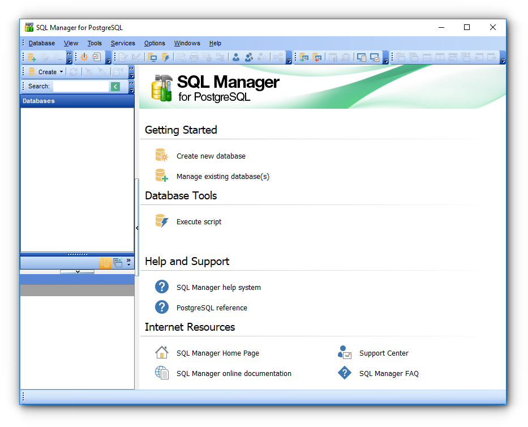Expand overflow options next to the checklist icon

point(109,58)
